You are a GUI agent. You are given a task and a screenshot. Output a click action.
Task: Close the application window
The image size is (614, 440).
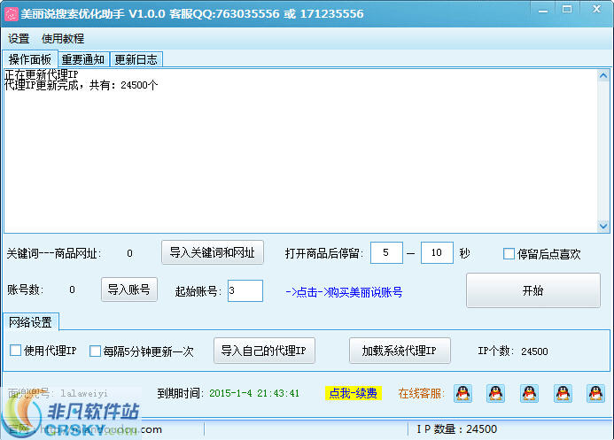[x=596, y=10]
